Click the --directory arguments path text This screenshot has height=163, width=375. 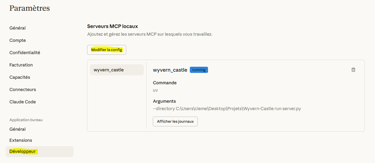[227, 109]
